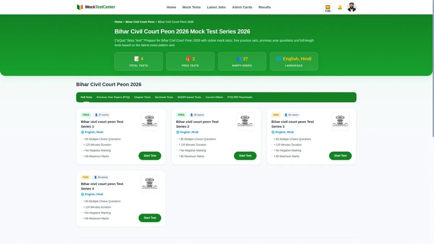Click the PAID badge on Test Series 3
This screenshot has height=244, width=434.
(276, 115)
